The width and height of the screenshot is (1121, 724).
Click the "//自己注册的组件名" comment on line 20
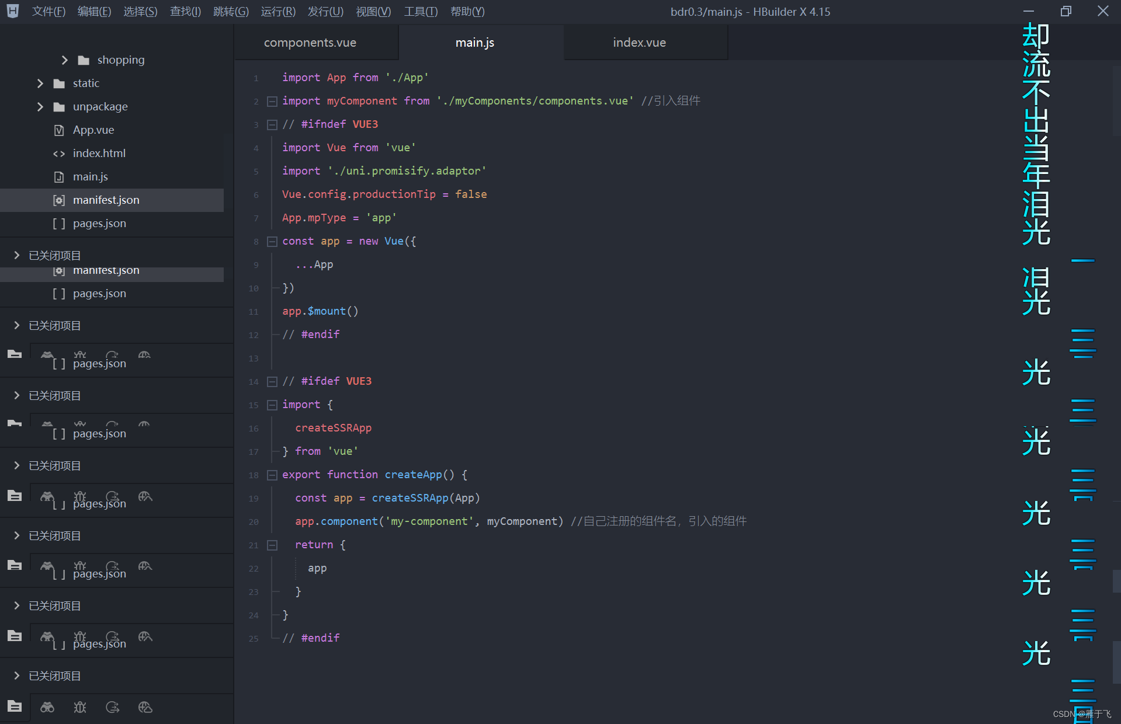point(658,521)
